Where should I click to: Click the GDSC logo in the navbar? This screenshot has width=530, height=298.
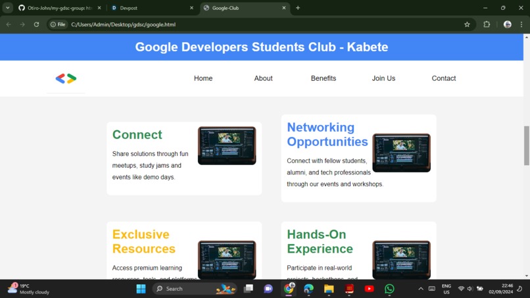(x=66, y=78)
